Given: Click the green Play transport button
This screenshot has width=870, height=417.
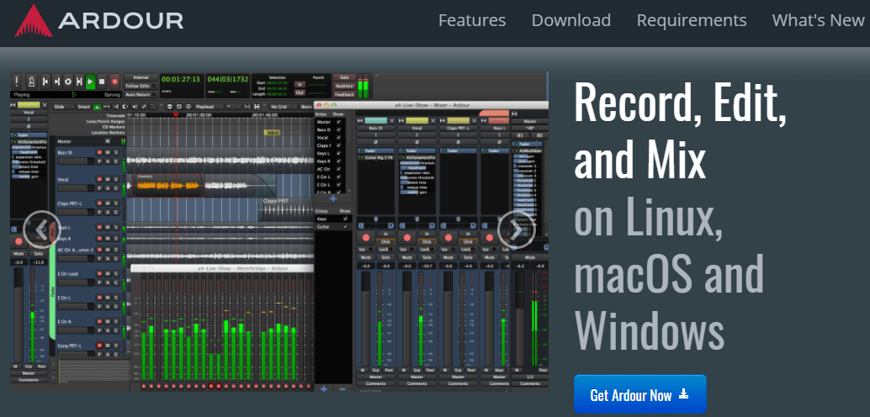Looking at the screenshot, I should [90, 82].
